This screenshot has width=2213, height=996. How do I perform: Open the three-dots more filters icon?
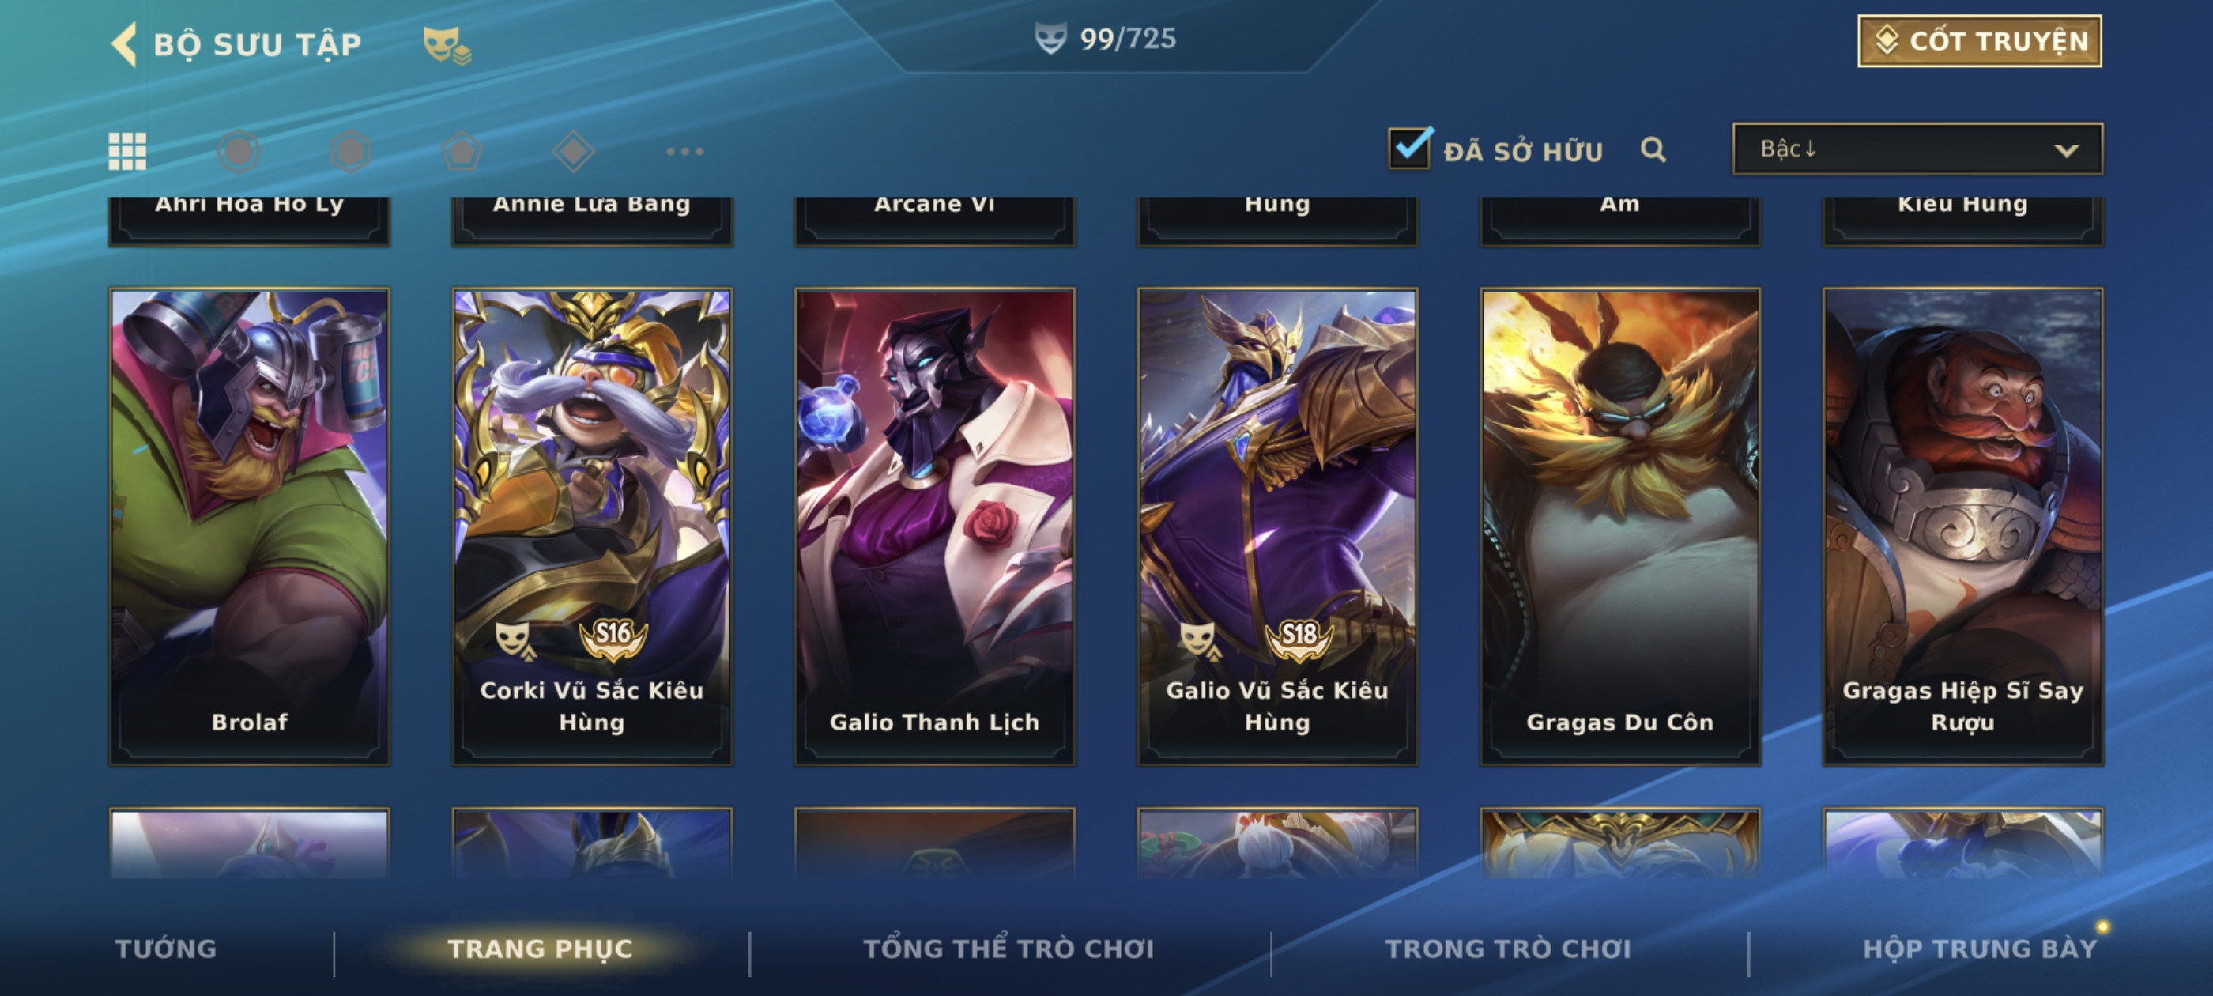click(684, 151)
